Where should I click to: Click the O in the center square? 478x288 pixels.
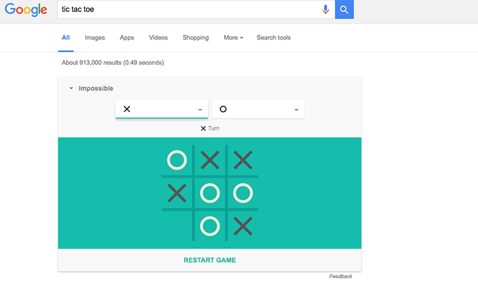point(210,192)
